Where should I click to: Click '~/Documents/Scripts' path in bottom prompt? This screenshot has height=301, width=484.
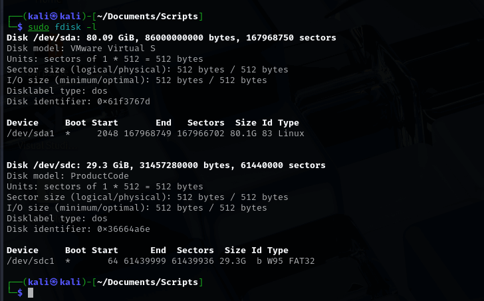148,282
